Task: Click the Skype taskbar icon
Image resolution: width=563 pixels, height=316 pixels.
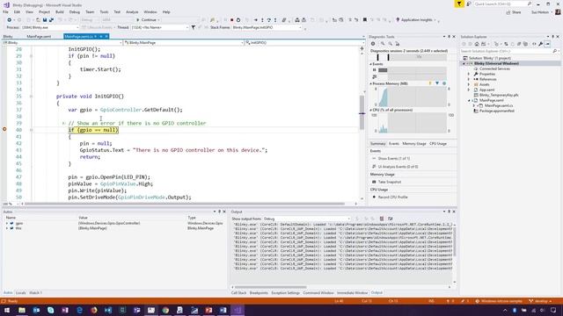Action: (51, 310)
